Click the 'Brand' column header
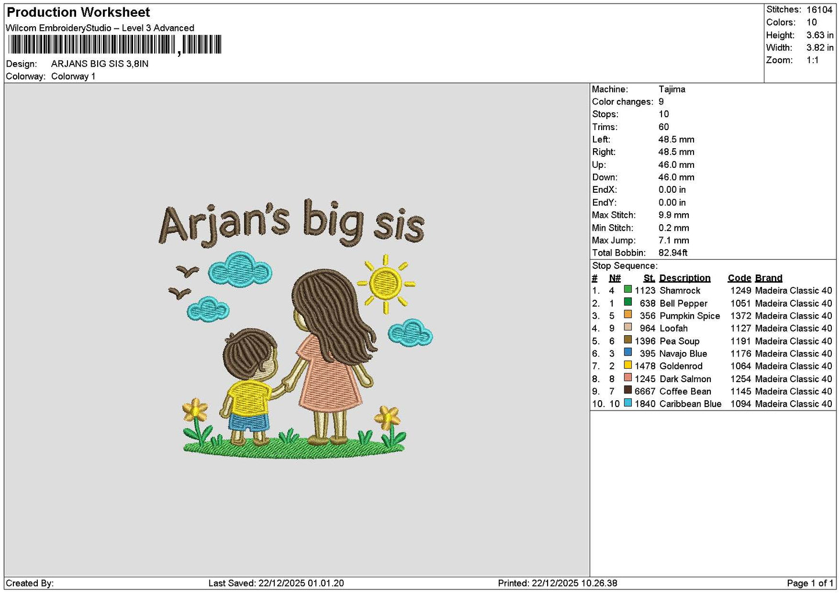Screen dimensions: 840x593 click(768, 278)
